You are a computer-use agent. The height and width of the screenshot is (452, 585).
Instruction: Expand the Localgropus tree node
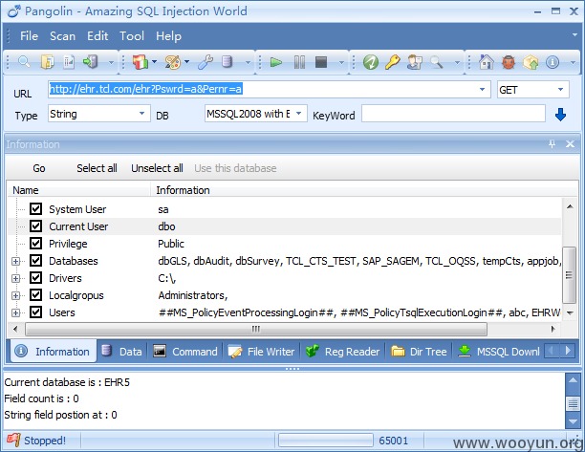pos(15,295)
